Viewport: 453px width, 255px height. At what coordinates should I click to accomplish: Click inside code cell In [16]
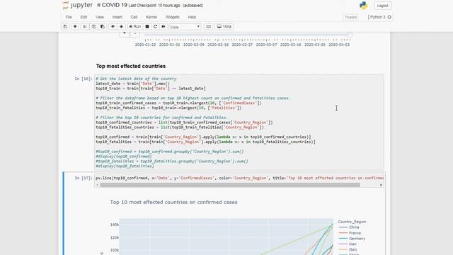pyautogui.click(x=239, y=122)
